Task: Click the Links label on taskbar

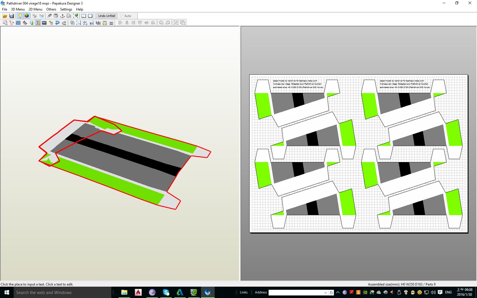Action: pyautogui.click(x=244, y=292)
